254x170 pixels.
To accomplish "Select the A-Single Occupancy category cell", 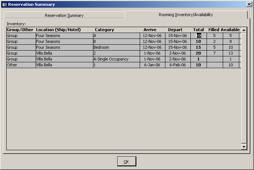I will pos(116,59).
